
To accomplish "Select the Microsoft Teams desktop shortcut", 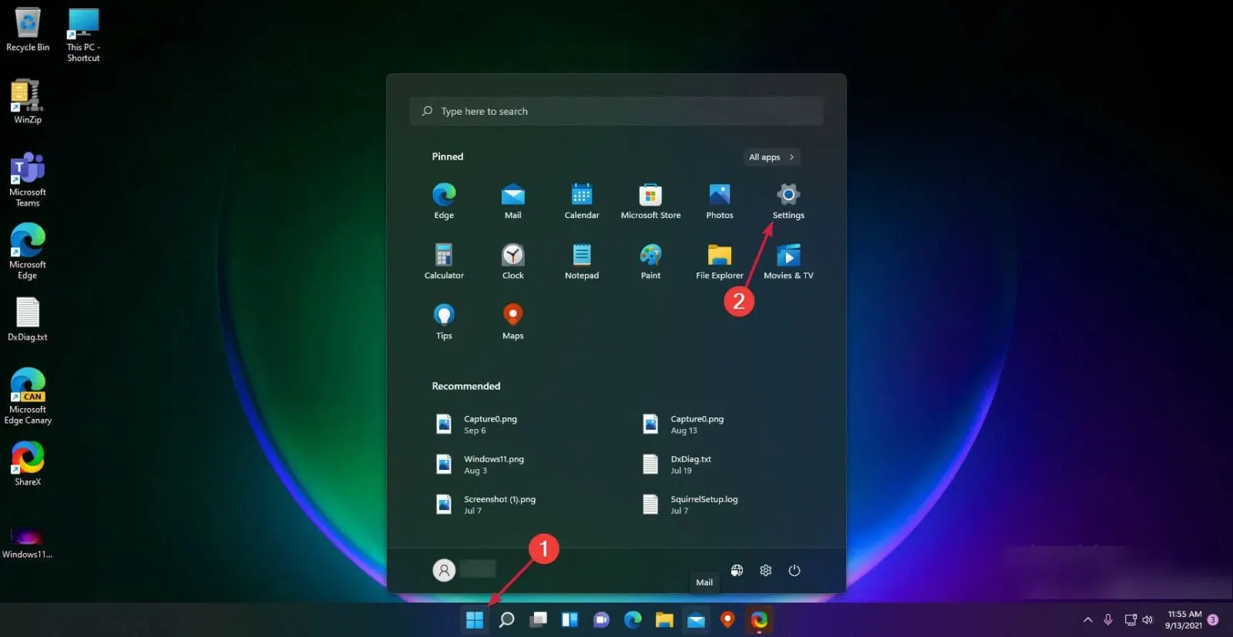I will point(28,179).
